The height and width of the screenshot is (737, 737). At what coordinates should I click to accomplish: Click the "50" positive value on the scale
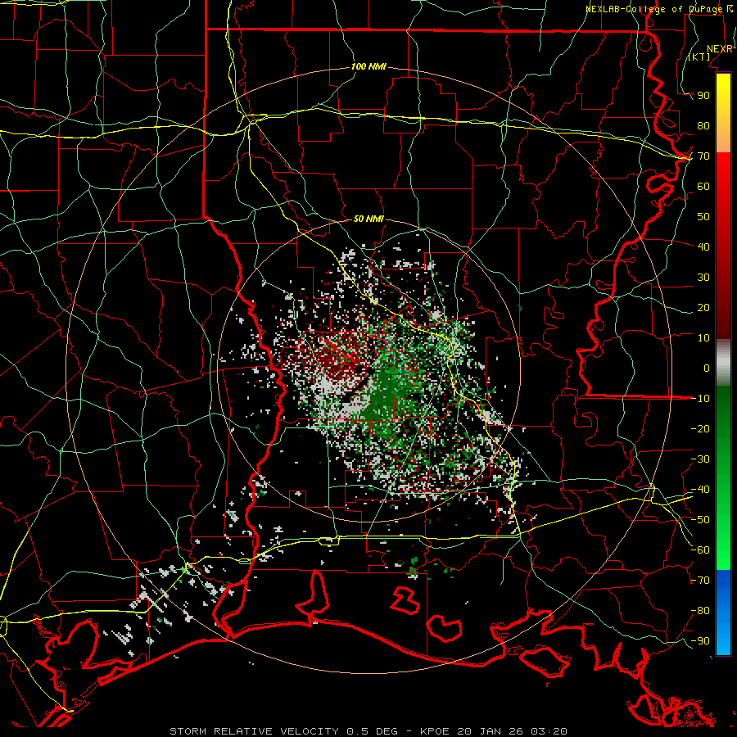703,217
